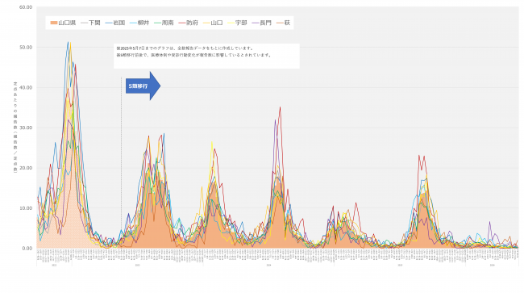
Task: Select the 下関 legend entry
Action: click(91, 23)
